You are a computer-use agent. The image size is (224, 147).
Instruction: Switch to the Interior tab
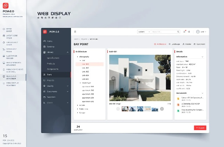click(x=187, y=44)
